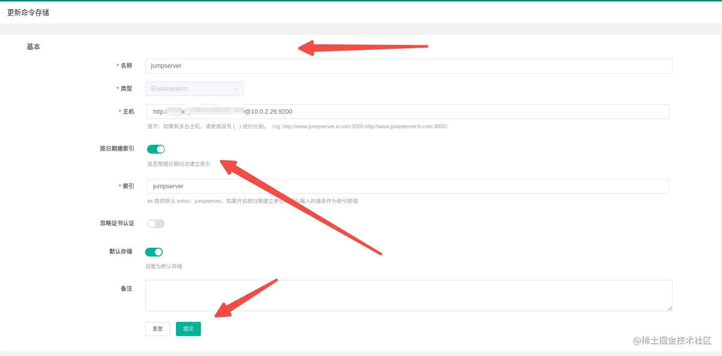Click the 提交 submit button
The width and height of the screenshot is (722, 356).
188,329
